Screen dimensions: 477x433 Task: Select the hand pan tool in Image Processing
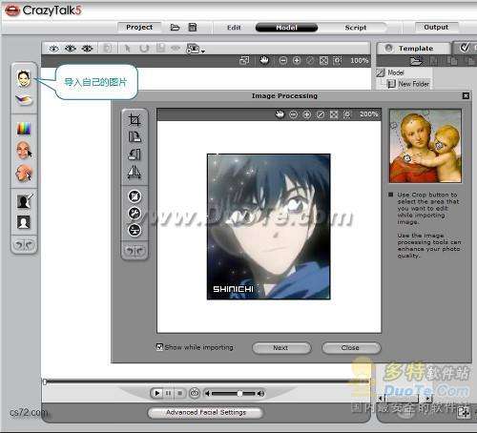[280, 114]
